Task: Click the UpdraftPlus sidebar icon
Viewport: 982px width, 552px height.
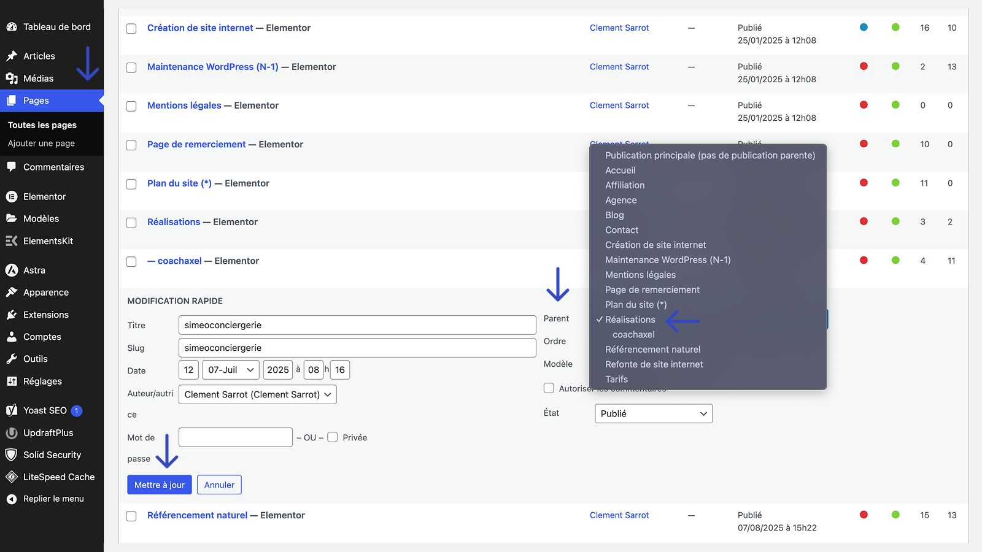Action: (12, 433)
